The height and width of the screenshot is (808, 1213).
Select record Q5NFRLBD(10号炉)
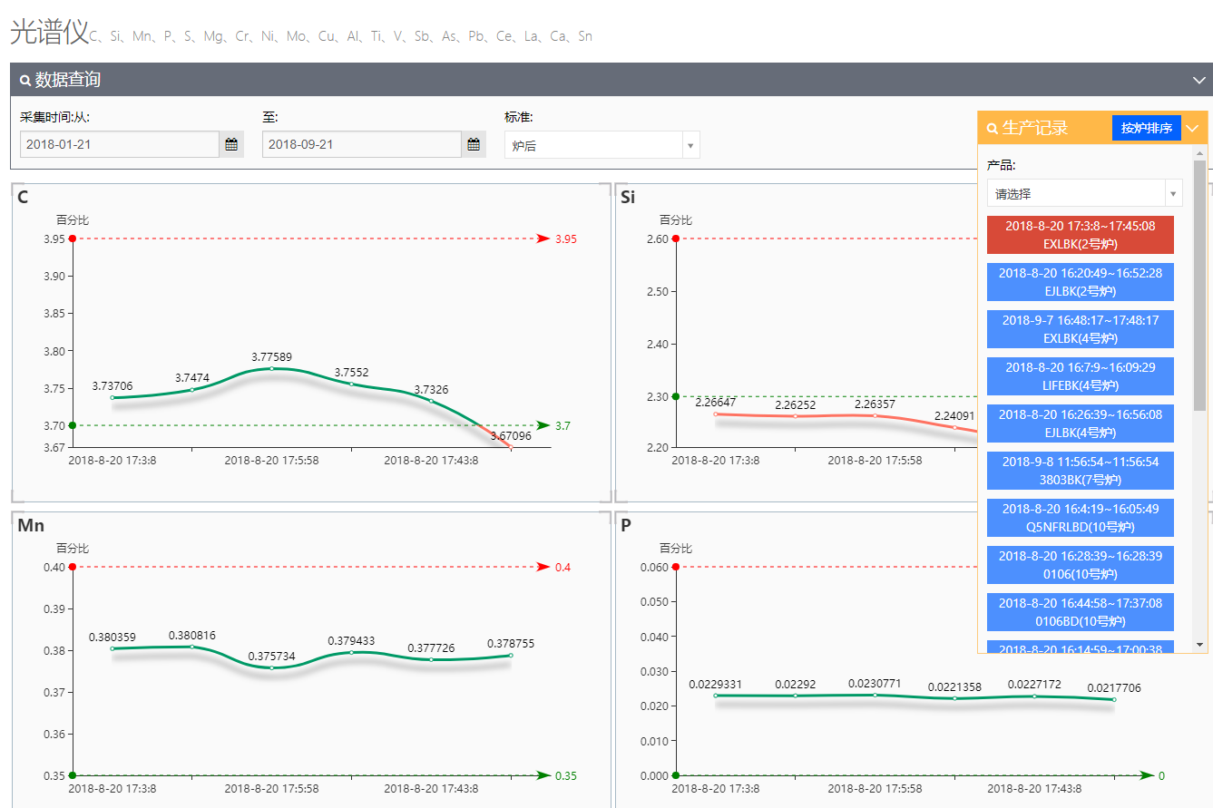1081,518
